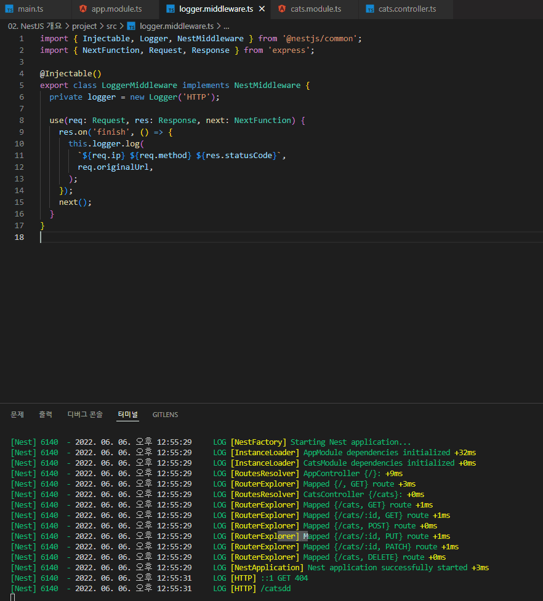Click the breadcrumb ellipsis symbol item
Screen dimensions: 543x601
tap(226, 26)
